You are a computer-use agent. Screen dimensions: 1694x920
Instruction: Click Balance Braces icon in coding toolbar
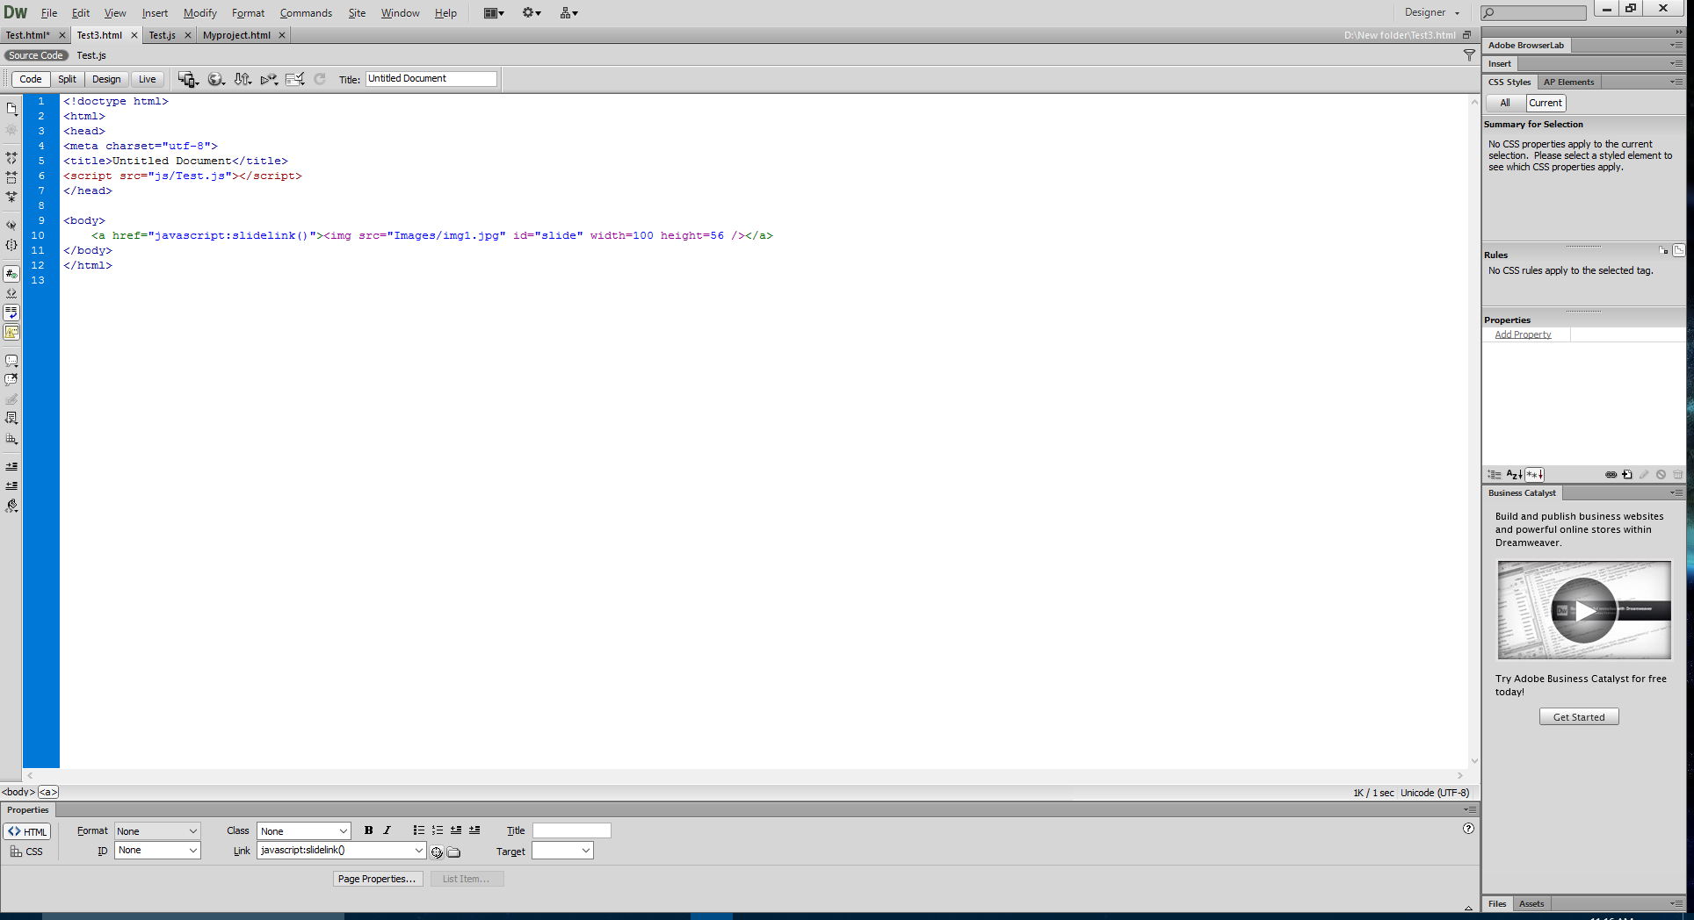click(x=11, y=245)
